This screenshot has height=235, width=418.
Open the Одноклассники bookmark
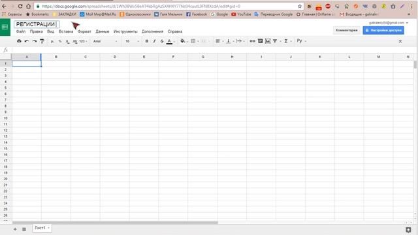point(135,14)
